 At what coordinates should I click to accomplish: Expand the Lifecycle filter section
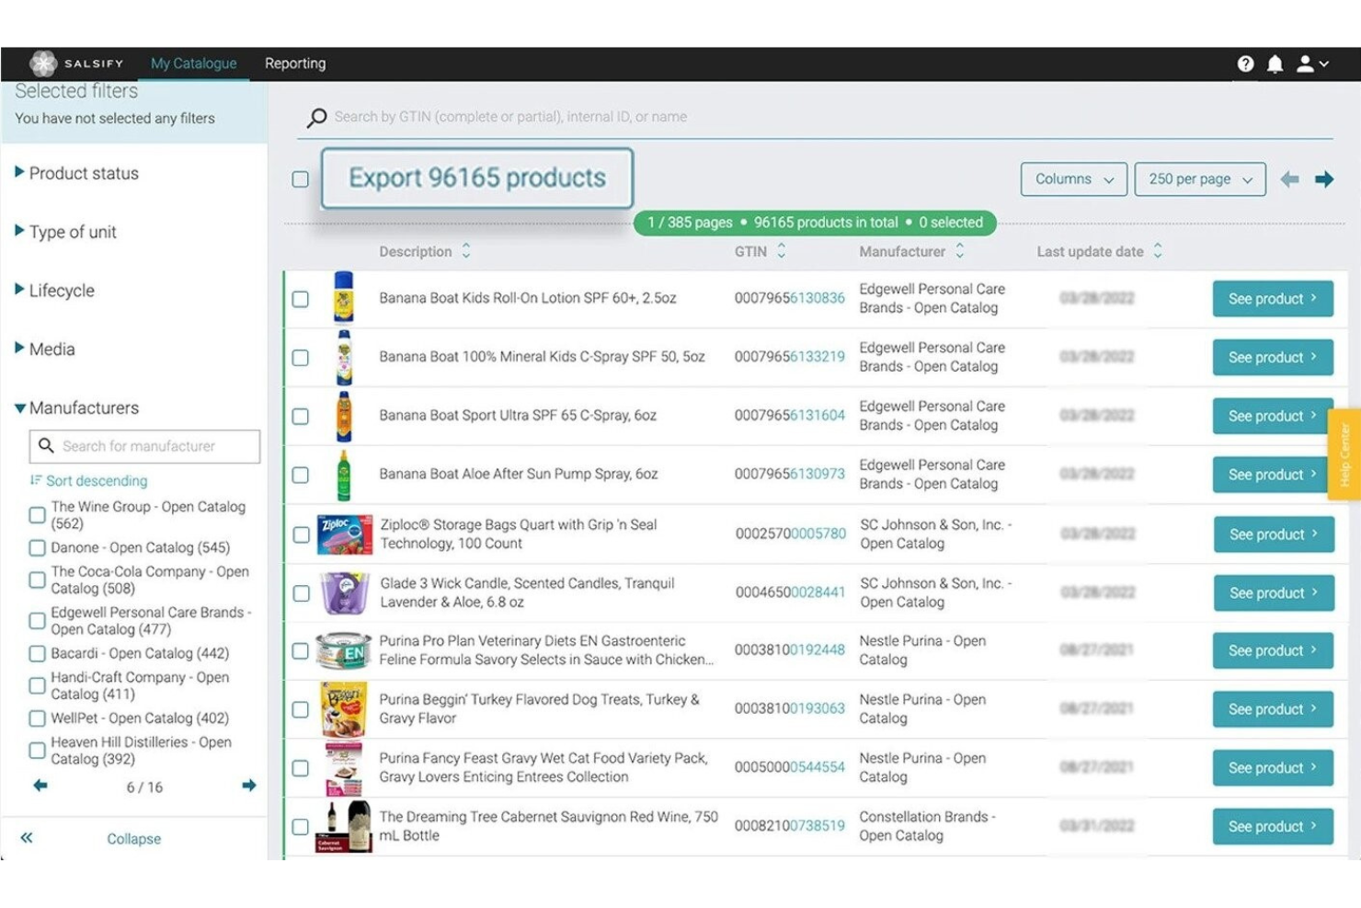(55, 291)
